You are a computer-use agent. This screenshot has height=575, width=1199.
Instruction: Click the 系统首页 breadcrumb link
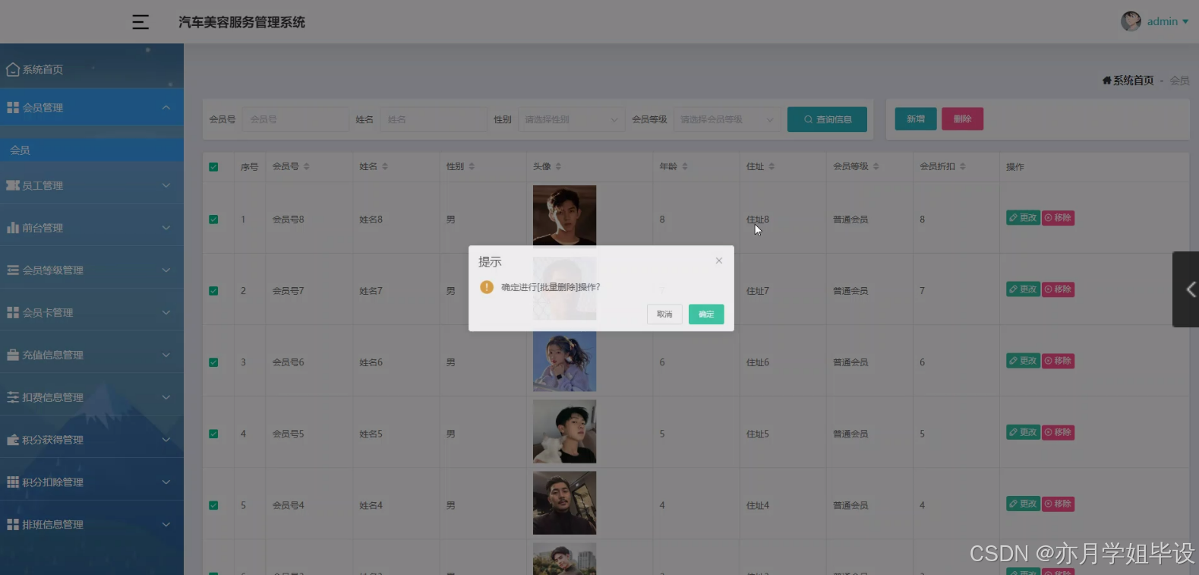point(1128,81)
